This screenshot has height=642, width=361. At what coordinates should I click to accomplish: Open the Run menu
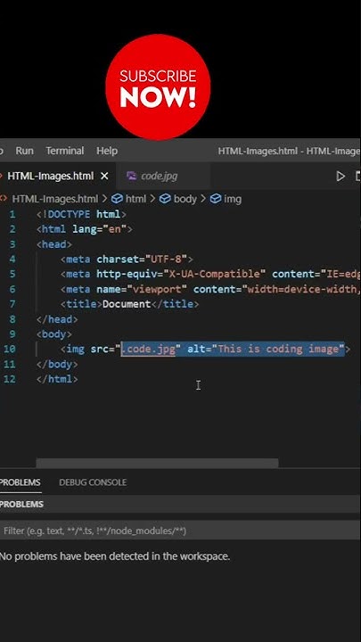(25, 151)
